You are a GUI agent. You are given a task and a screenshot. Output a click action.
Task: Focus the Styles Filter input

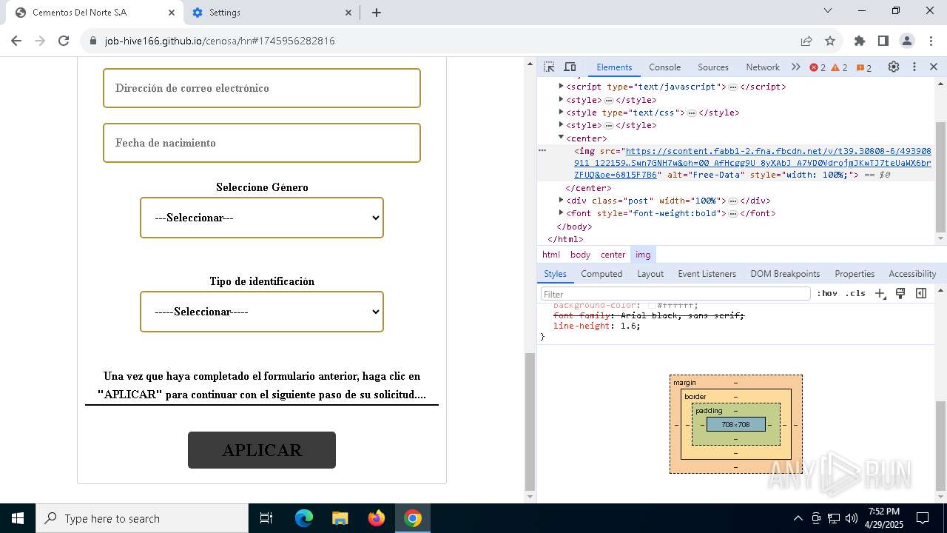(x=675, y=294)
